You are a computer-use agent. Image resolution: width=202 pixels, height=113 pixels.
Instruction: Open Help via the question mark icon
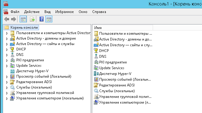(41, 19)
